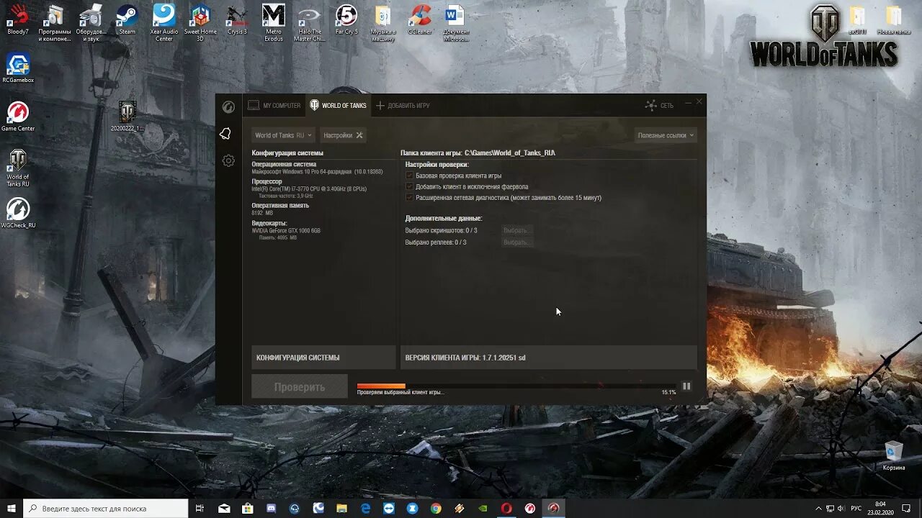Viewport: 922px width, 518px height.
Task: Toggle Расширенная сетевая диагностика checkbox
Action: coord(410,197)
